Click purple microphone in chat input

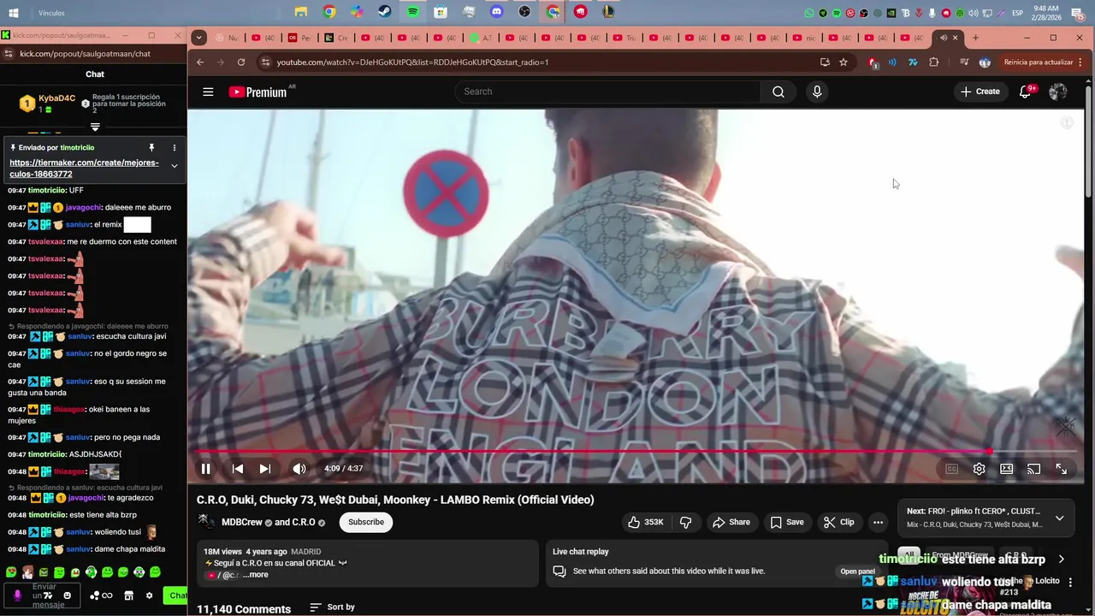click(17, 595)
